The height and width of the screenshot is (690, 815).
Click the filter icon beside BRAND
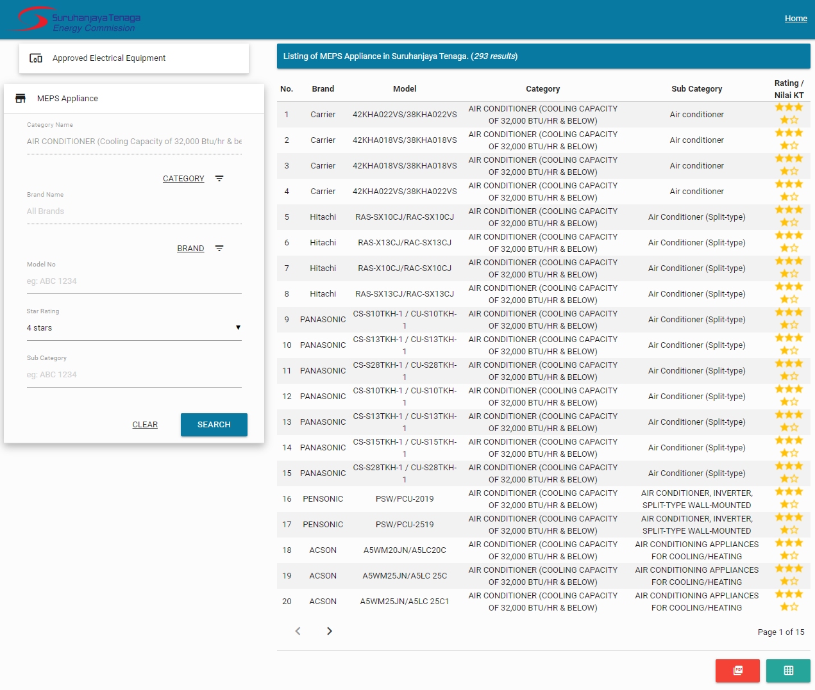[219, 249]
